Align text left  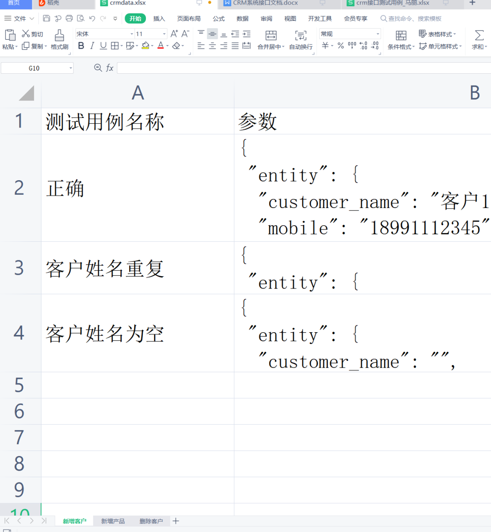[x=201, y=46]
